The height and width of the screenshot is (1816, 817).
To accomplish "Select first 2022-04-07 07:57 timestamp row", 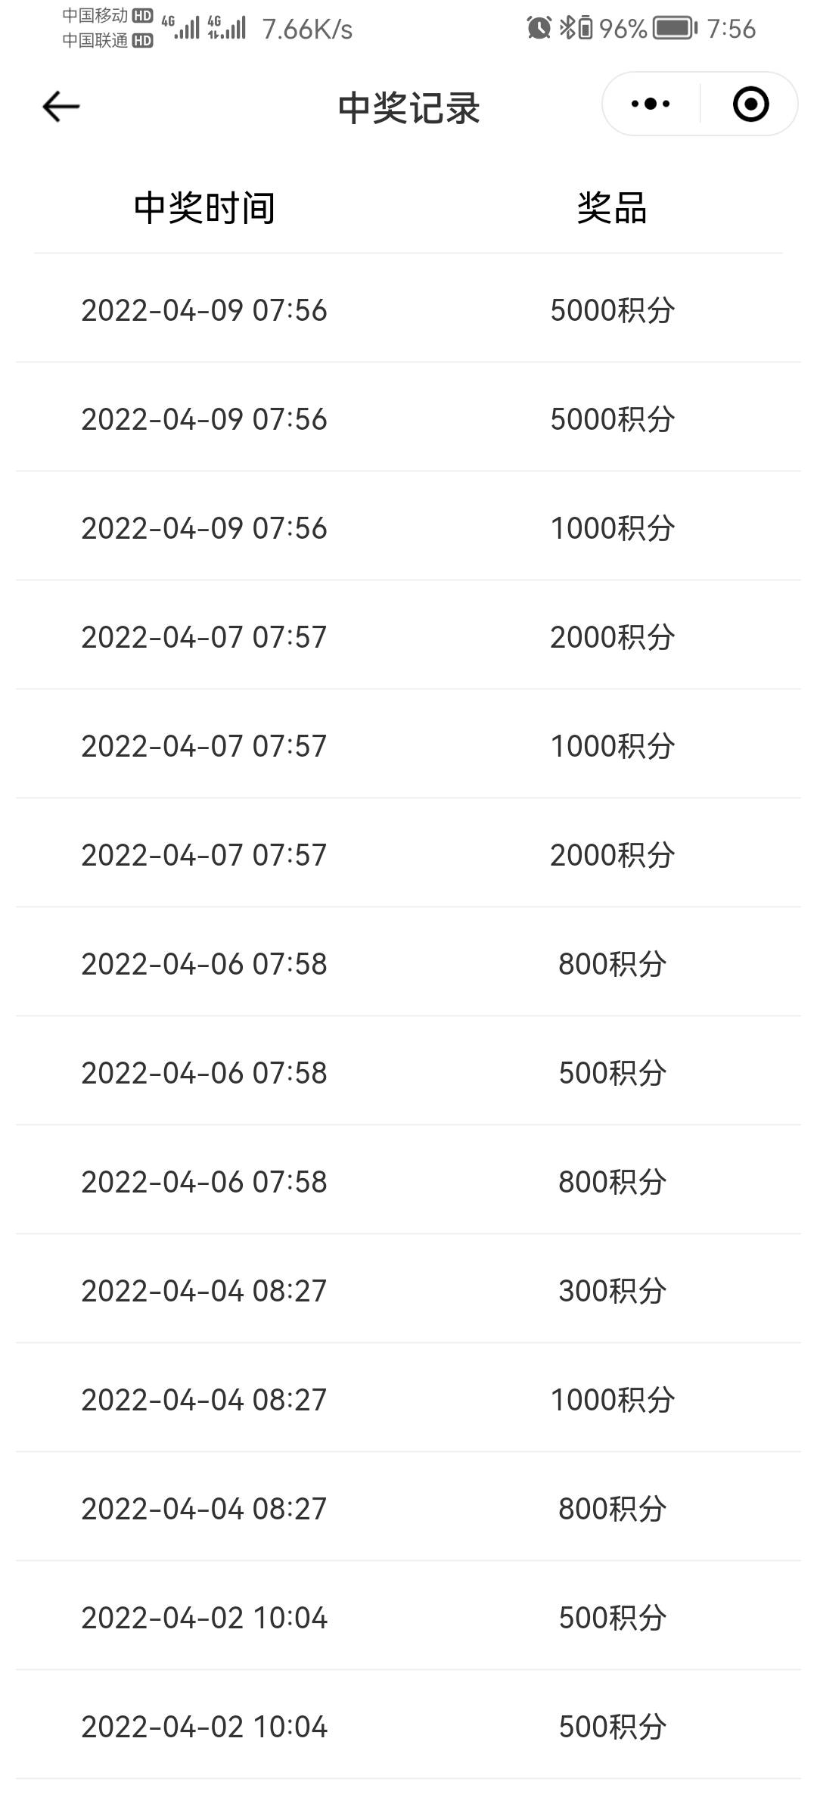I will pos(408,635).
